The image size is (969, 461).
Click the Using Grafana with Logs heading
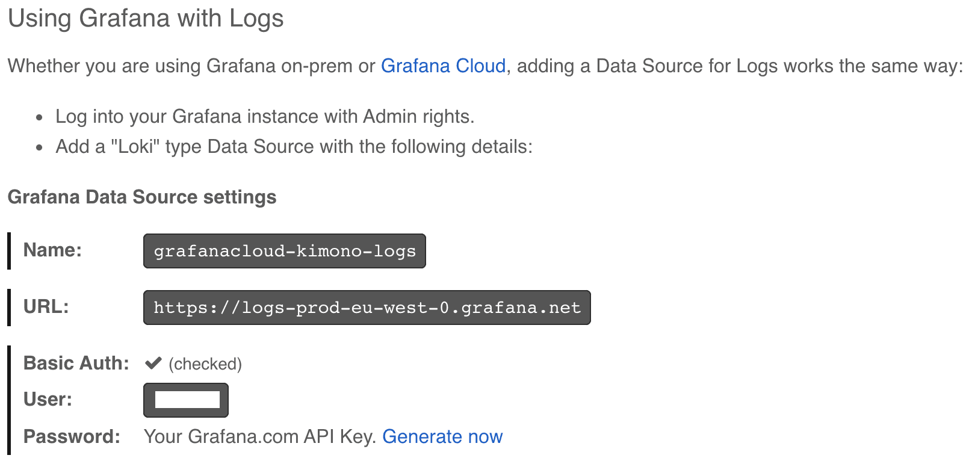(146, 18)
